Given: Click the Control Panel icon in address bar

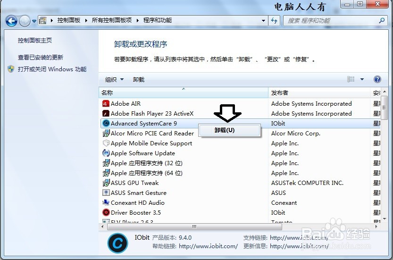Looking at the screenshot, I should click(x=43, y=21).
